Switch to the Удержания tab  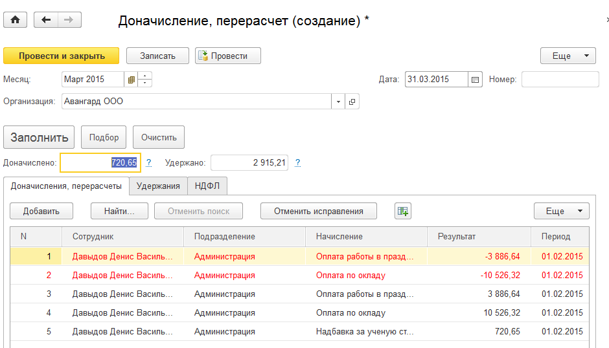158,186
